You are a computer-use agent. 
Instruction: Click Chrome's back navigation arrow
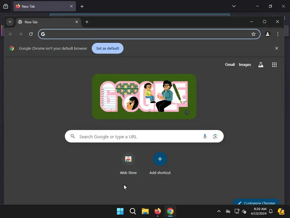pyautogui.click(x=10, y=34)
